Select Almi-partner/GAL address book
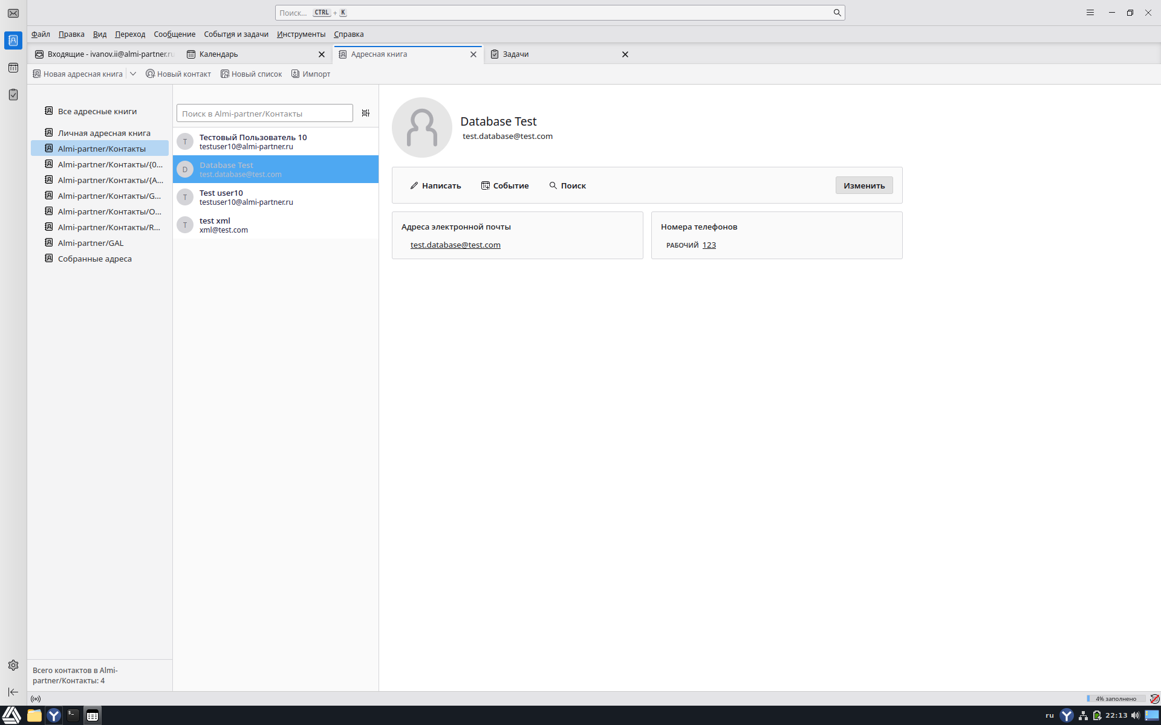This screenshot has width=1161, height=725. click(100, 243)
